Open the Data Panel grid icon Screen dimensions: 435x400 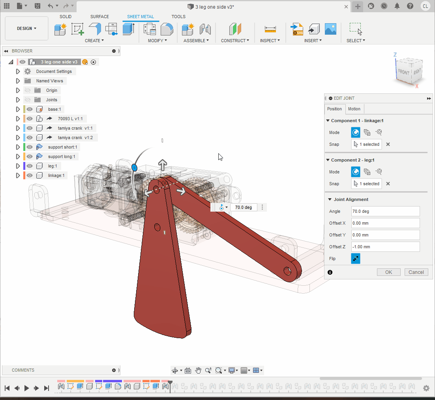pyautogui.click(x=7, y=6)
